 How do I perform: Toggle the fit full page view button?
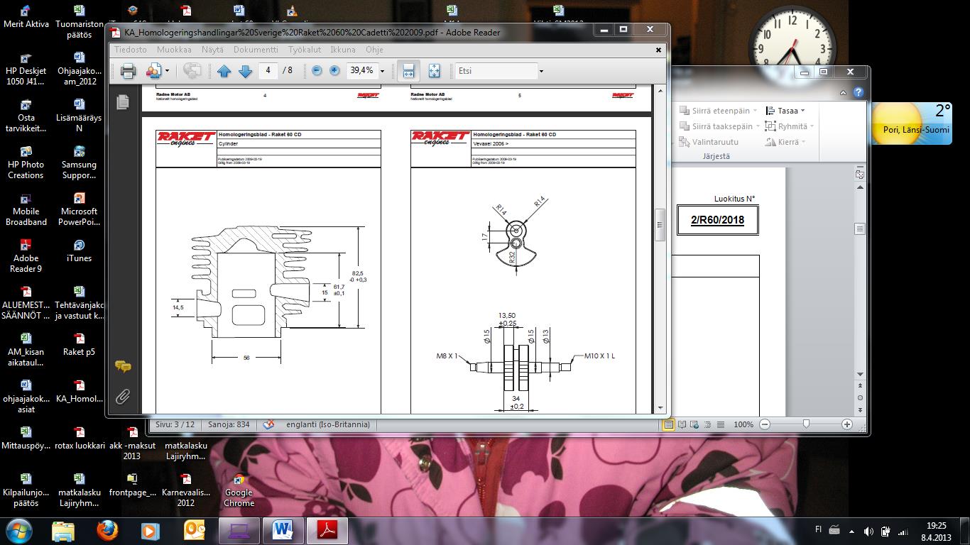coord(434,71)
